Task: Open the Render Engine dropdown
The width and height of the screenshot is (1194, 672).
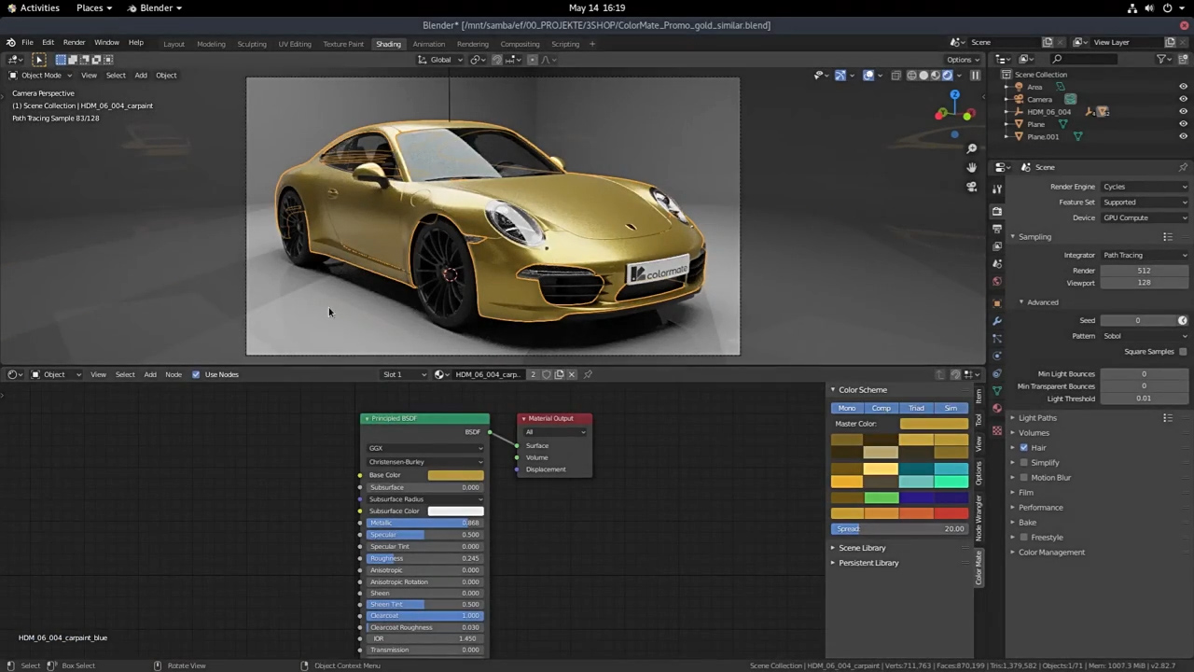Action: 1145,187
